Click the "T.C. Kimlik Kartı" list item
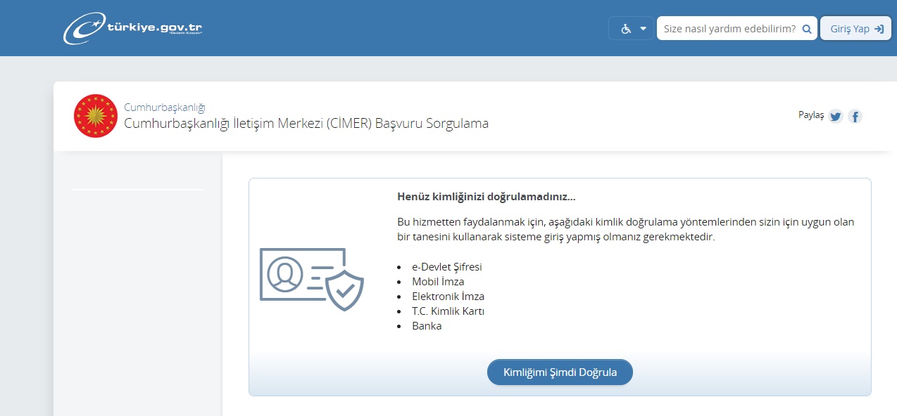 pyautogui.click(x=448, y=311)
